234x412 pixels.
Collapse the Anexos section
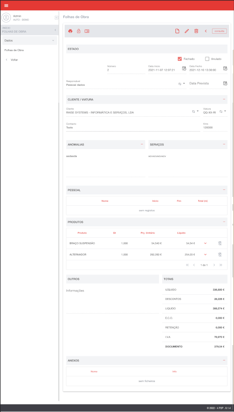click(224, 360)
